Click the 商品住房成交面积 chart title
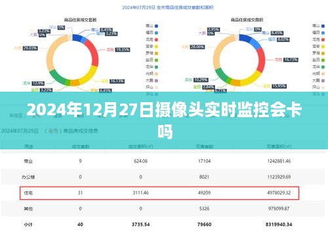The image size is (328, 241). coord(247,20)
